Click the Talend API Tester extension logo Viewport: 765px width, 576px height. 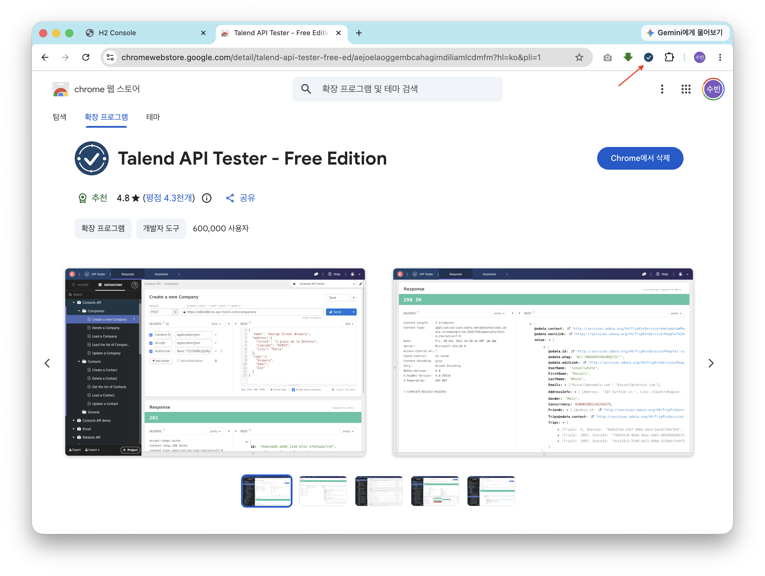pyautogui.click(x=92, y=158)
